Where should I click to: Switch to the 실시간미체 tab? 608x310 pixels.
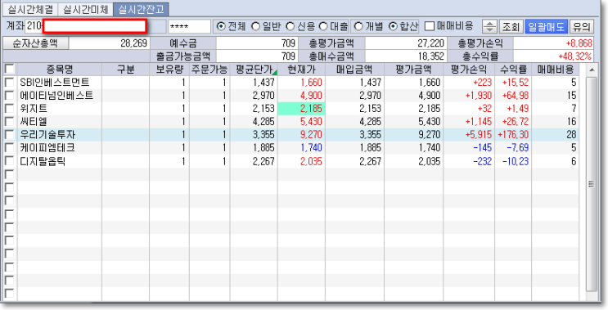click(85, 10)
